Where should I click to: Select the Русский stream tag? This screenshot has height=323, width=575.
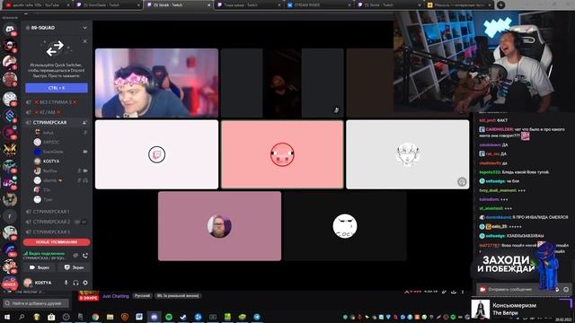pyautogui.click(x=142, y=296)
